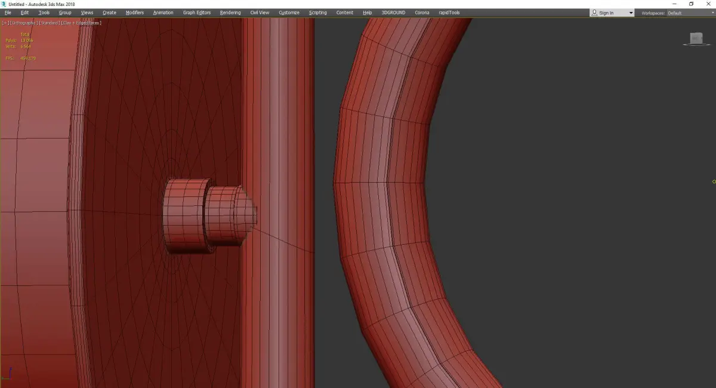Open the Standard shading label menu
This screenshot has height=388, width=716.
coord(49,23)
